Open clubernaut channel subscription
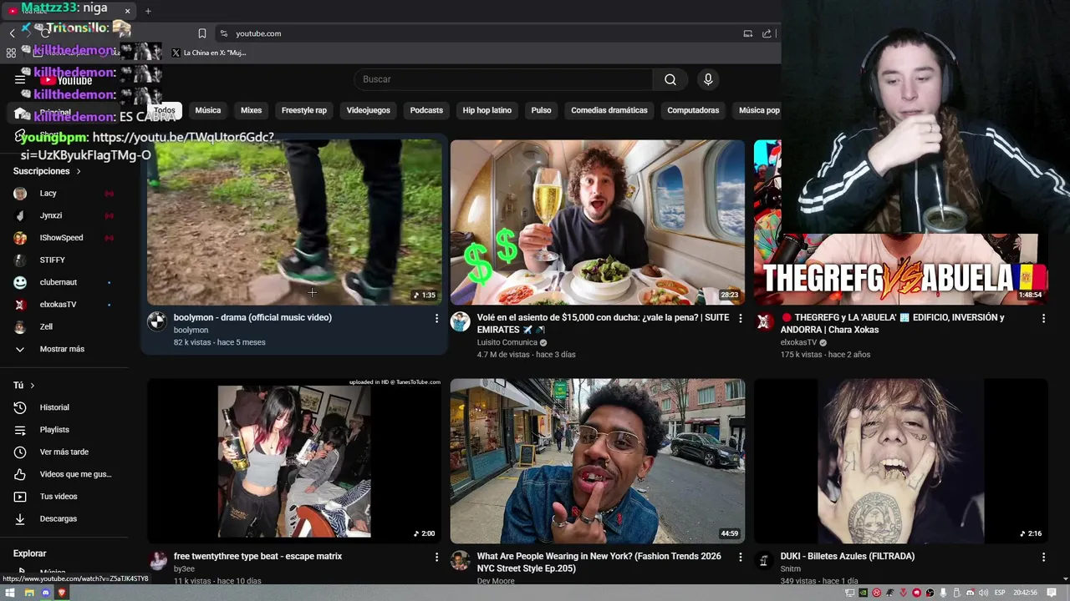 click(x=64, y=282)
